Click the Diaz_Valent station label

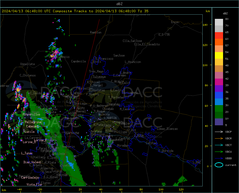coord(32,162)
